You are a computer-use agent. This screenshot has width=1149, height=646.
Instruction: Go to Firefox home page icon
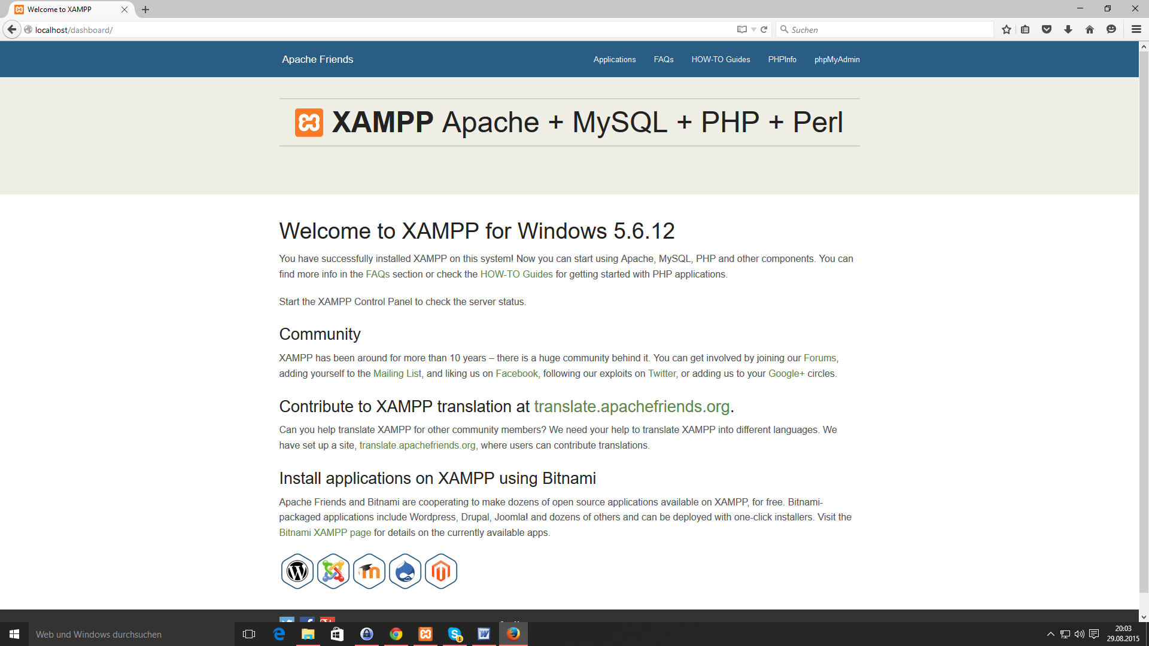coord(1089,29)
